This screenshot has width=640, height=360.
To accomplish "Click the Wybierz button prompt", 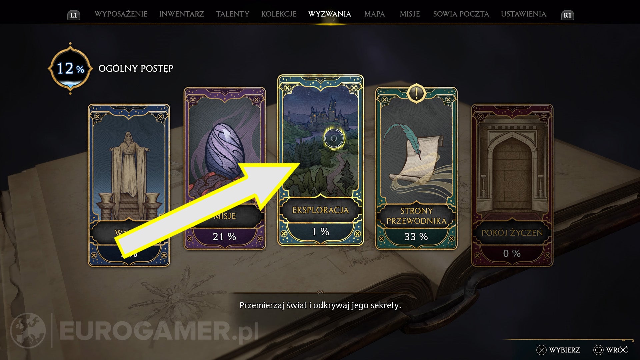I will [x=558, y=350].
